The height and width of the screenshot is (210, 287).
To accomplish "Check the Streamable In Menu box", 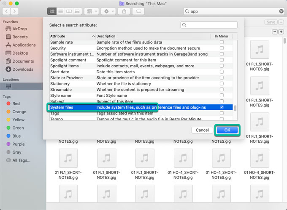I will coord(222,90).
